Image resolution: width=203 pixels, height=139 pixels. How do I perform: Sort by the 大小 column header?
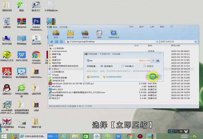pyautogui.click(x=136, y=46)
